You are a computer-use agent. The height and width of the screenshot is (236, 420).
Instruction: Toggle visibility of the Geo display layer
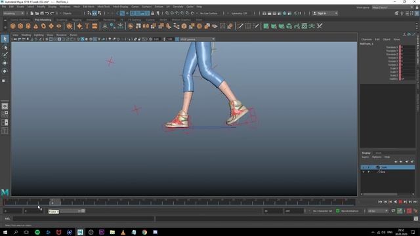[x=364, y=172]
